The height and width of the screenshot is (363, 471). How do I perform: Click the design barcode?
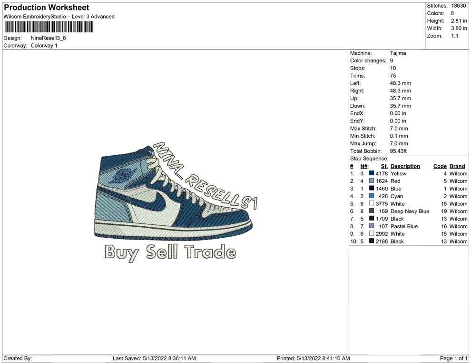(x=49, y=27)
